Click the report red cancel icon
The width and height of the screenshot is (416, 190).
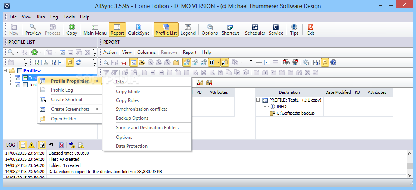pyautogui.click(x=123, y=62)
